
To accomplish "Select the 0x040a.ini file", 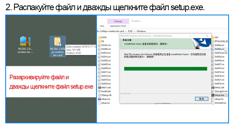I will pyautogui.click(x=218, y=45).
